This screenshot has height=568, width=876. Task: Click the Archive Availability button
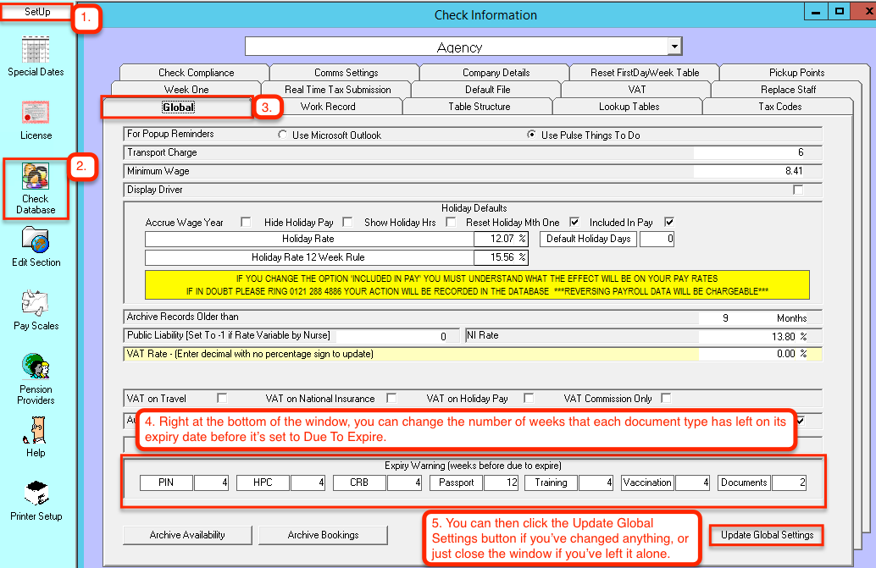pyautogui.click(x=187, y=535)
